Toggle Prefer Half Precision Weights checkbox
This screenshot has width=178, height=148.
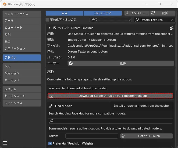50,143
